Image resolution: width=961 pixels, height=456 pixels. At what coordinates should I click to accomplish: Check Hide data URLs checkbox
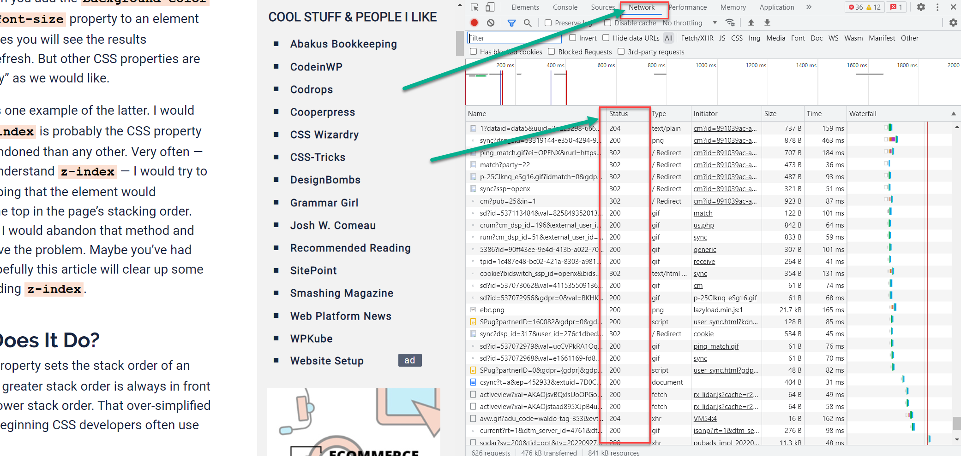pos(606,38)
